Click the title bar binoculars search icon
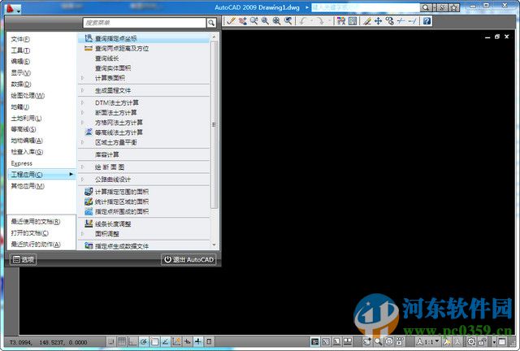 [426, 7]
